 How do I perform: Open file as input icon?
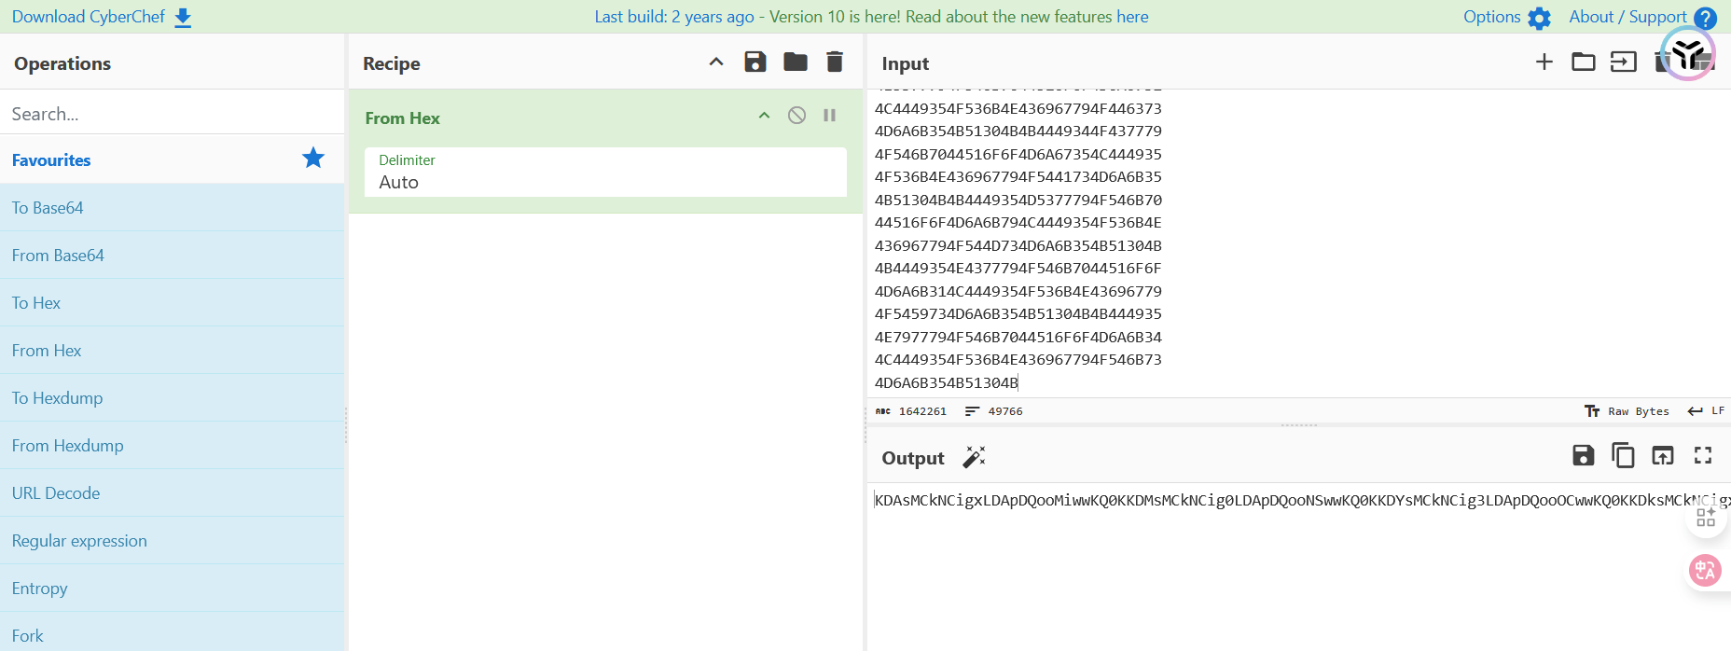1623,62
